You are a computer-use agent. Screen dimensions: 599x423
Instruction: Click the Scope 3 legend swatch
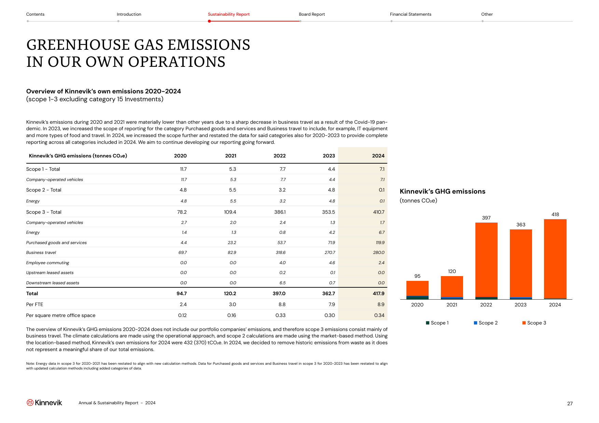tap(524, 323)
